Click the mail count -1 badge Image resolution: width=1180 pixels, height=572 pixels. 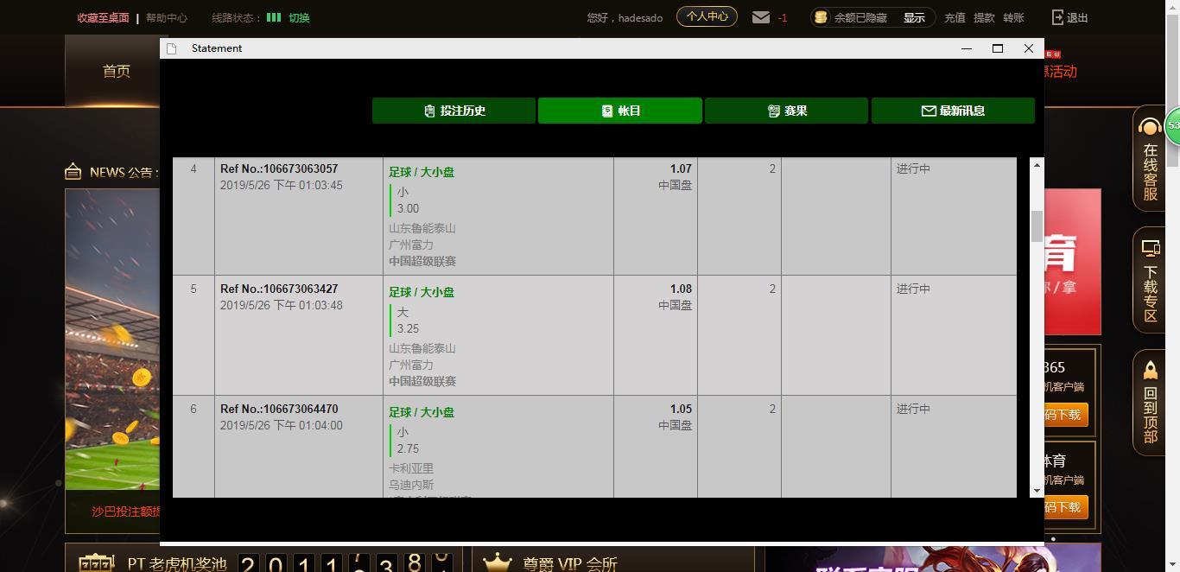click(783, 17)
